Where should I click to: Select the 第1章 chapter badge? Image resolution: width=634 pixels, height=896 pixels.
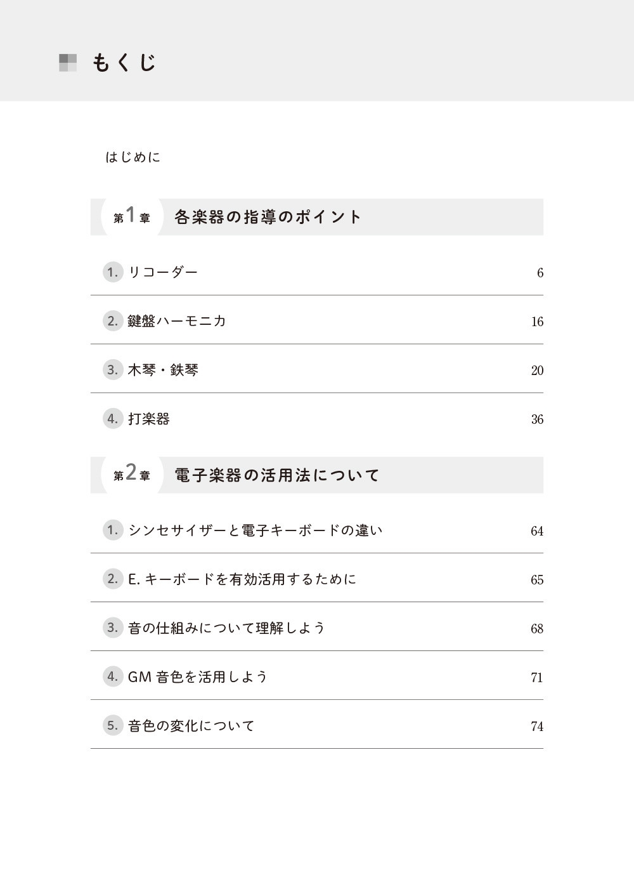tap(131, 217)
